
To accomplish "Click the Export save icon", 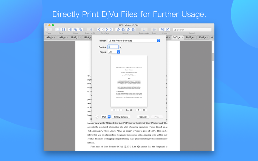I will point(162,30).
